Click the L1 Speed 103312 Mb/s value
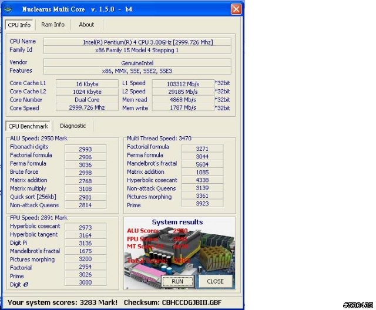This screenshot has width=376, height=310. pyautogui.click(x=183, y=84)
